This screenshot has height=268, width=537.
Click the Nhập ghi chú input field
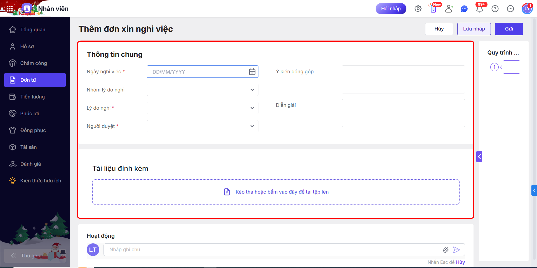coord(271,250)
